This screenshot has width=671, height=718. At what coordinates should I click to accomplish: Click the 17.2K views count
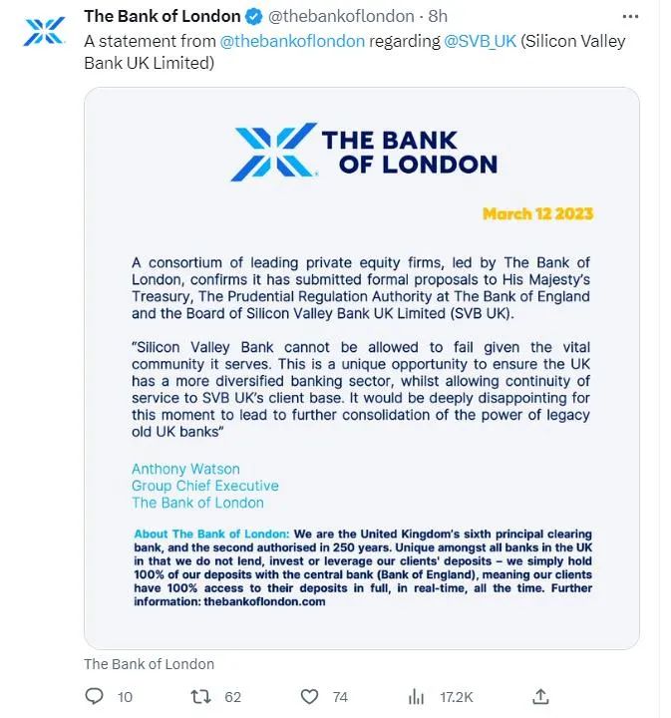tap(457, 697)
